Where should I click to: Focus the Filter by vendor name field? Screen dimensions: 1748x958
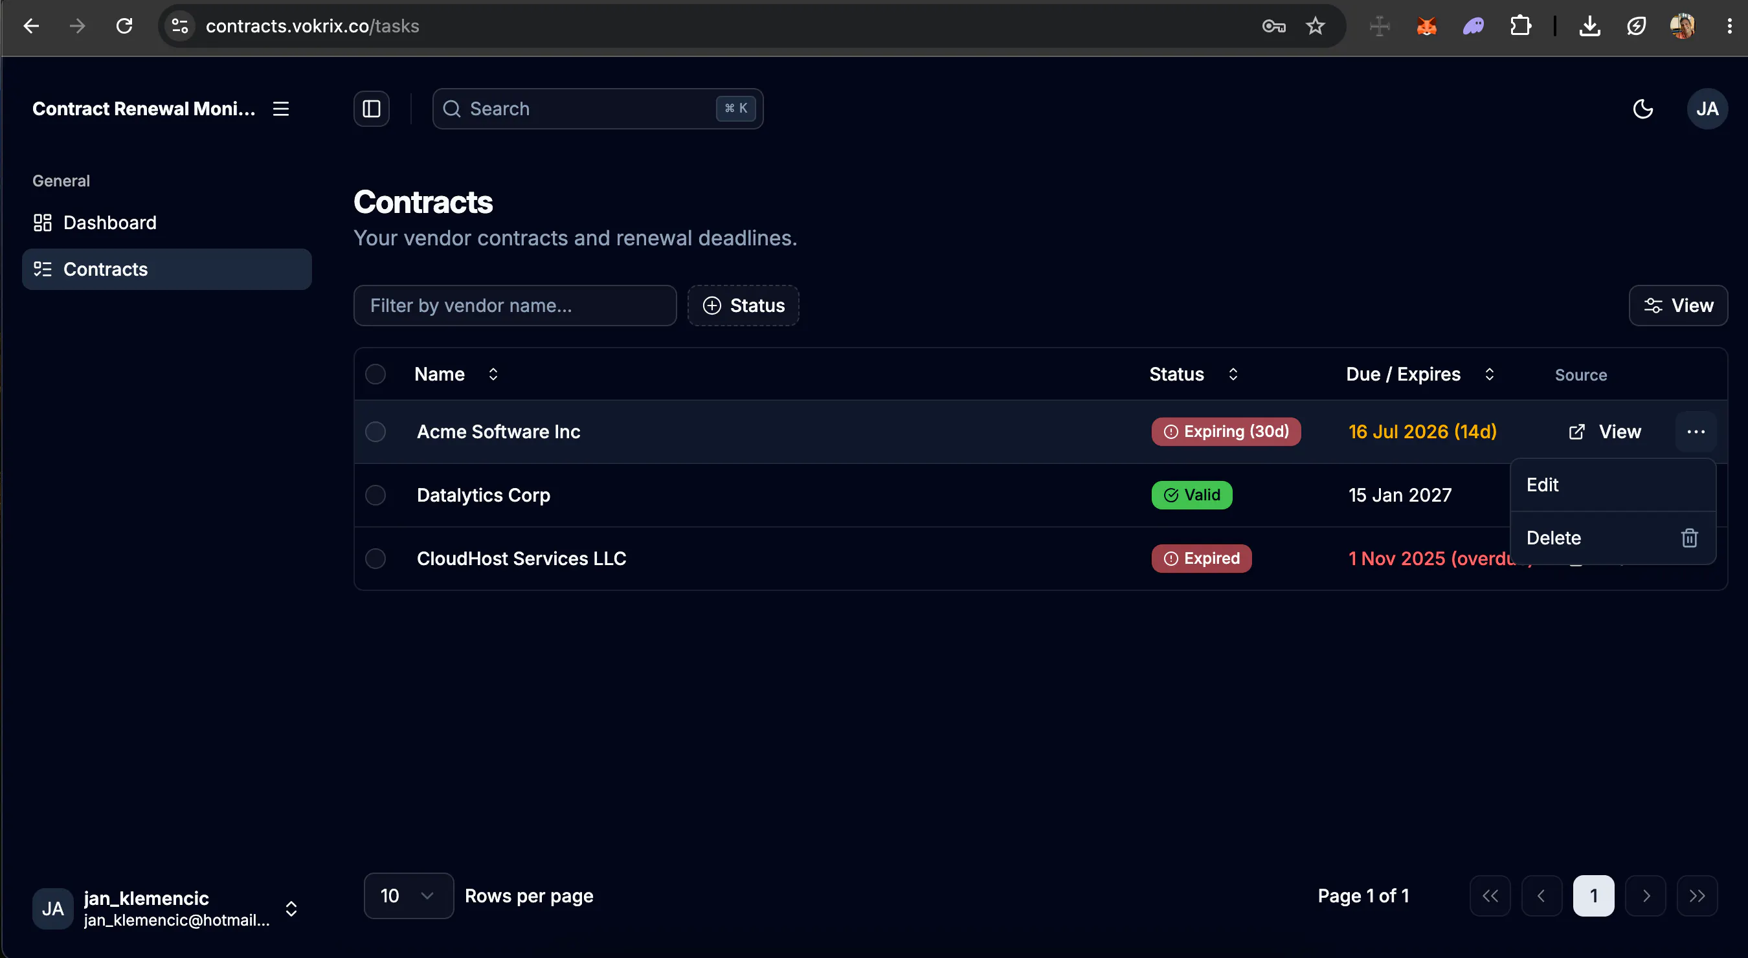tap(515, 306)
